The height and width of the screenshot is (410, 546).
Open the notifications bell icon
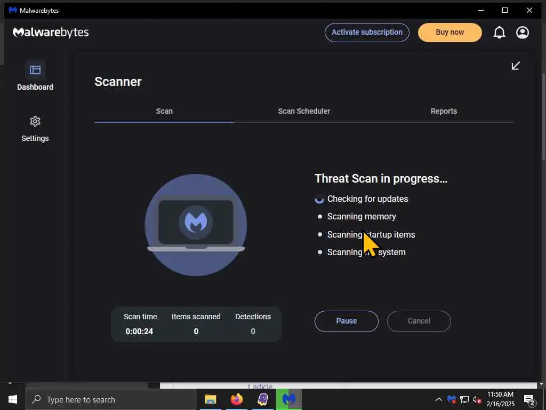click(x=499, y=33)
